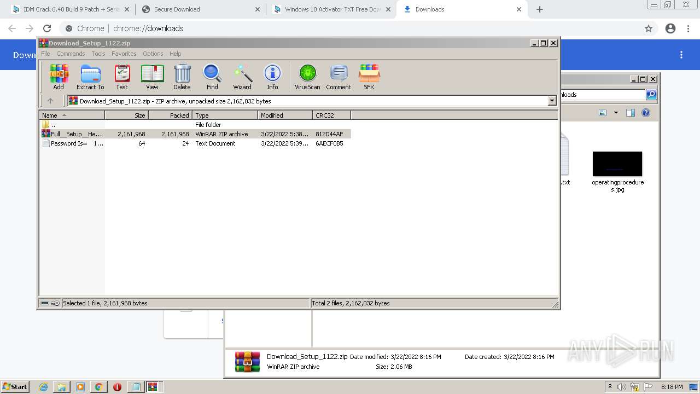Click Chrome icon in taskbar
Screen dimensions: 700x394
tap(98, 387)
